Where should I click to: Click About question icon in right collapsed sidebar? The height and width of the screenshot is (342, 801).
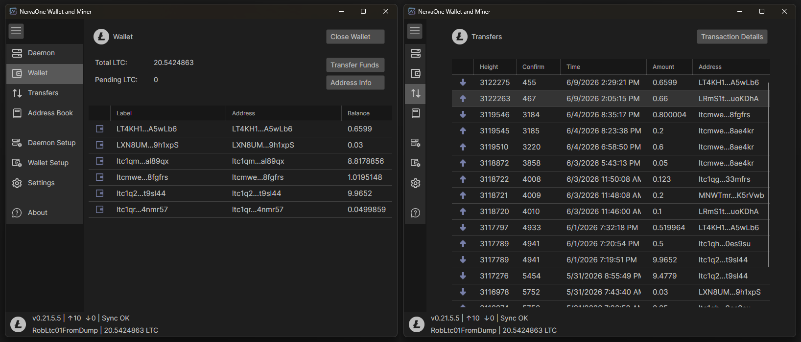click(415, 213)
